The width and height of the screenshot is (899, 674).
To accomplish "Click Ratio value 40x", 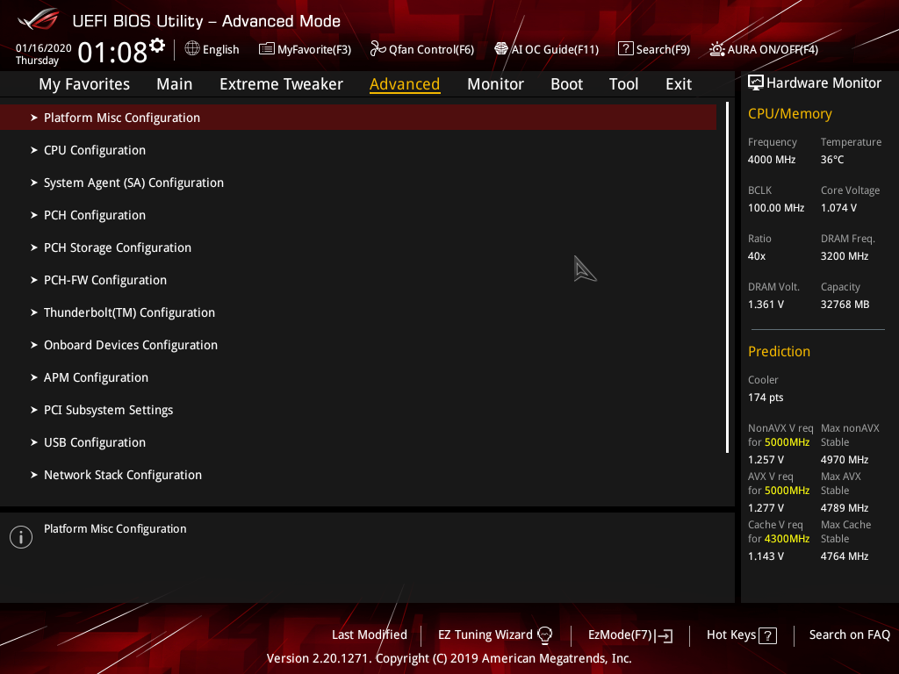I will pos(756,256).
